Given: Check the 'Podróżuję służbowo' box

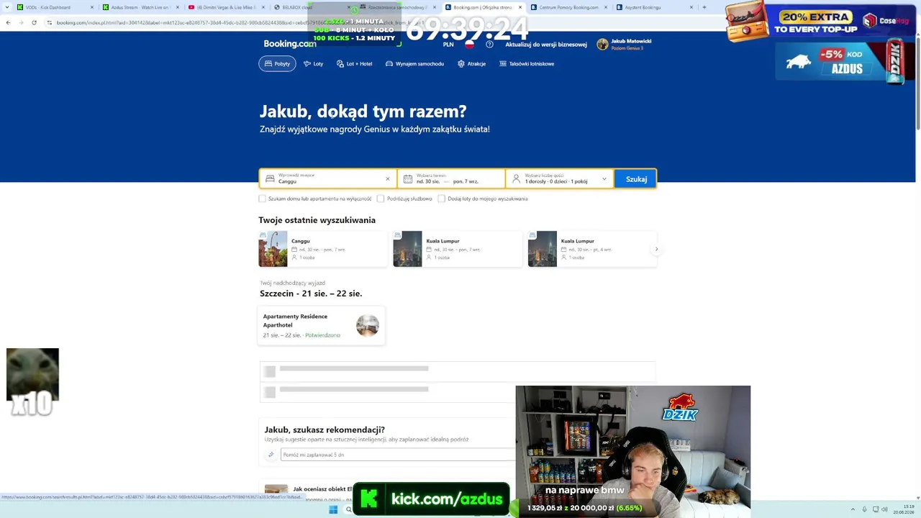Looking at the screenshot, I should click(381, 199).
